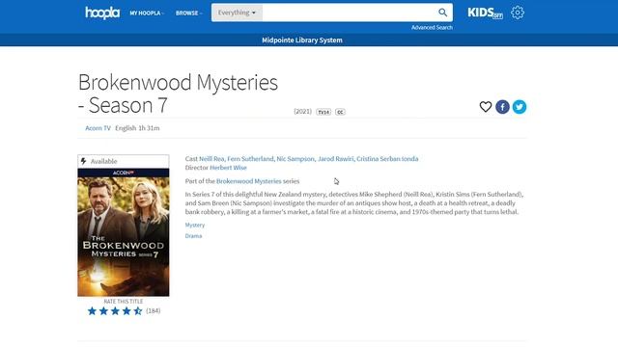Click the (184) ratings count

point(153,310)
